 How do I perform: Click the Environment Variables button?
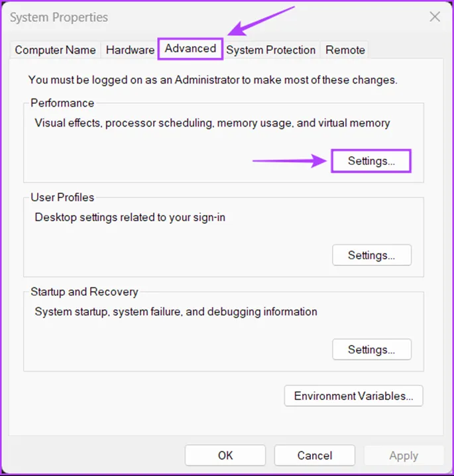pos(353,396)
